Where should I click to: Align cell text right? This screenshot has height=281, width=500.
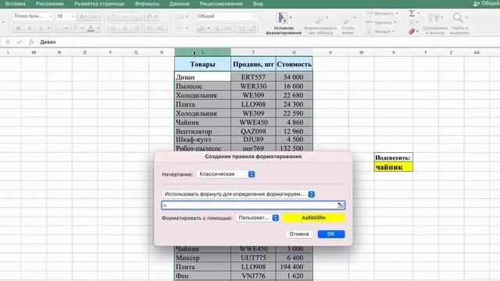(x=137, y=28)
